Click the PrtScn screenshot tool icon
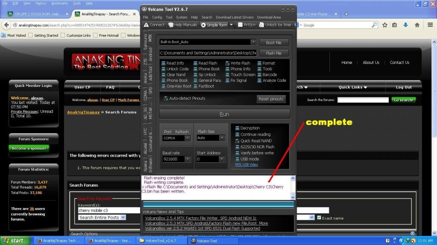 tap(240, 25)
